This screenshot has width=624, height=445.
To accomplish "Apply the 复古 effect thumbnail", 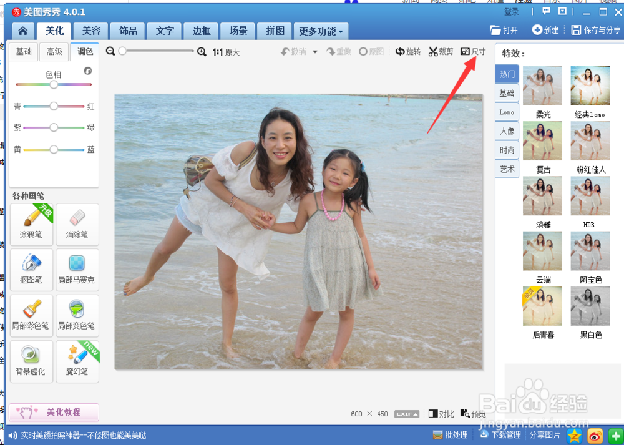I will pos(542,141).
